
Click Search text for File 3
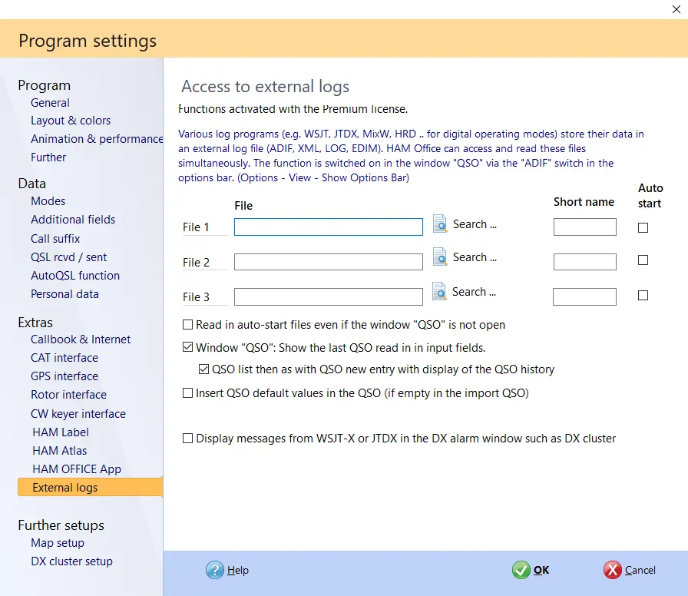[474, 292]
